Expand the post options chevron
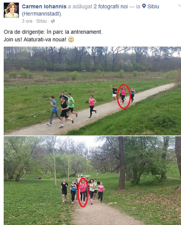 pyautogui.click(x=179, y=5)
